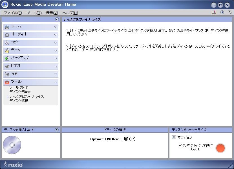Expand the ホーム category chevron
Viewport: 234px width, 169px height.
click(x=56, y=27)
